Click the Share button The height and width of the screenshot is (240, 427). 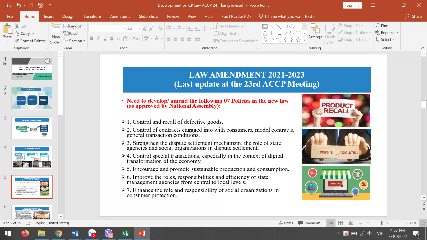[413, 16]
